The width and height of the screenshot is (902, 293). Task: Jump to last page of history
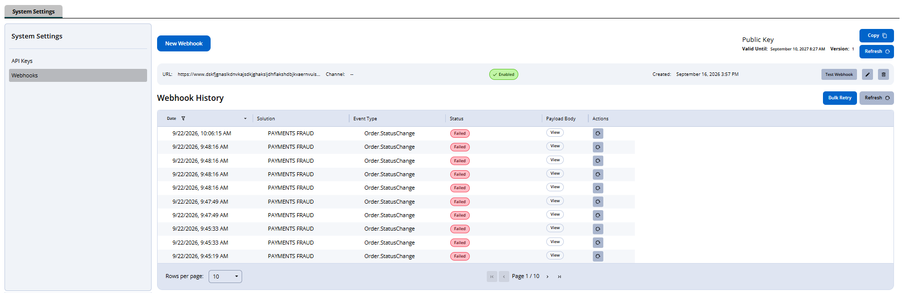coord(559,277)
